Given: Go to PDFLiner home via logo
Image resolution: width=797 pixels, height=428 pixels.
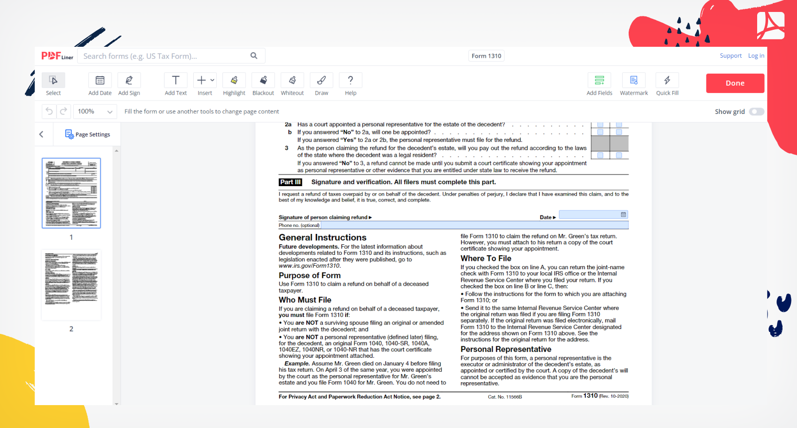Looking at the screenshot, I should (57, 56).
